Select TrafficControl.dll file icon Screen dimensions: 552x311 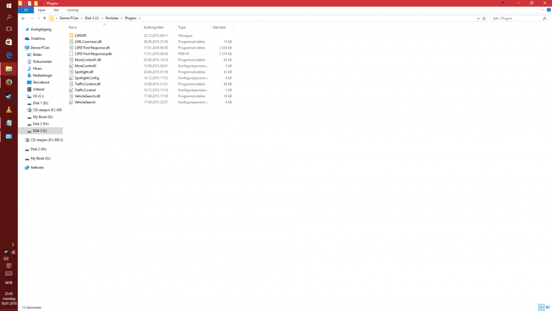click(71, 84)
